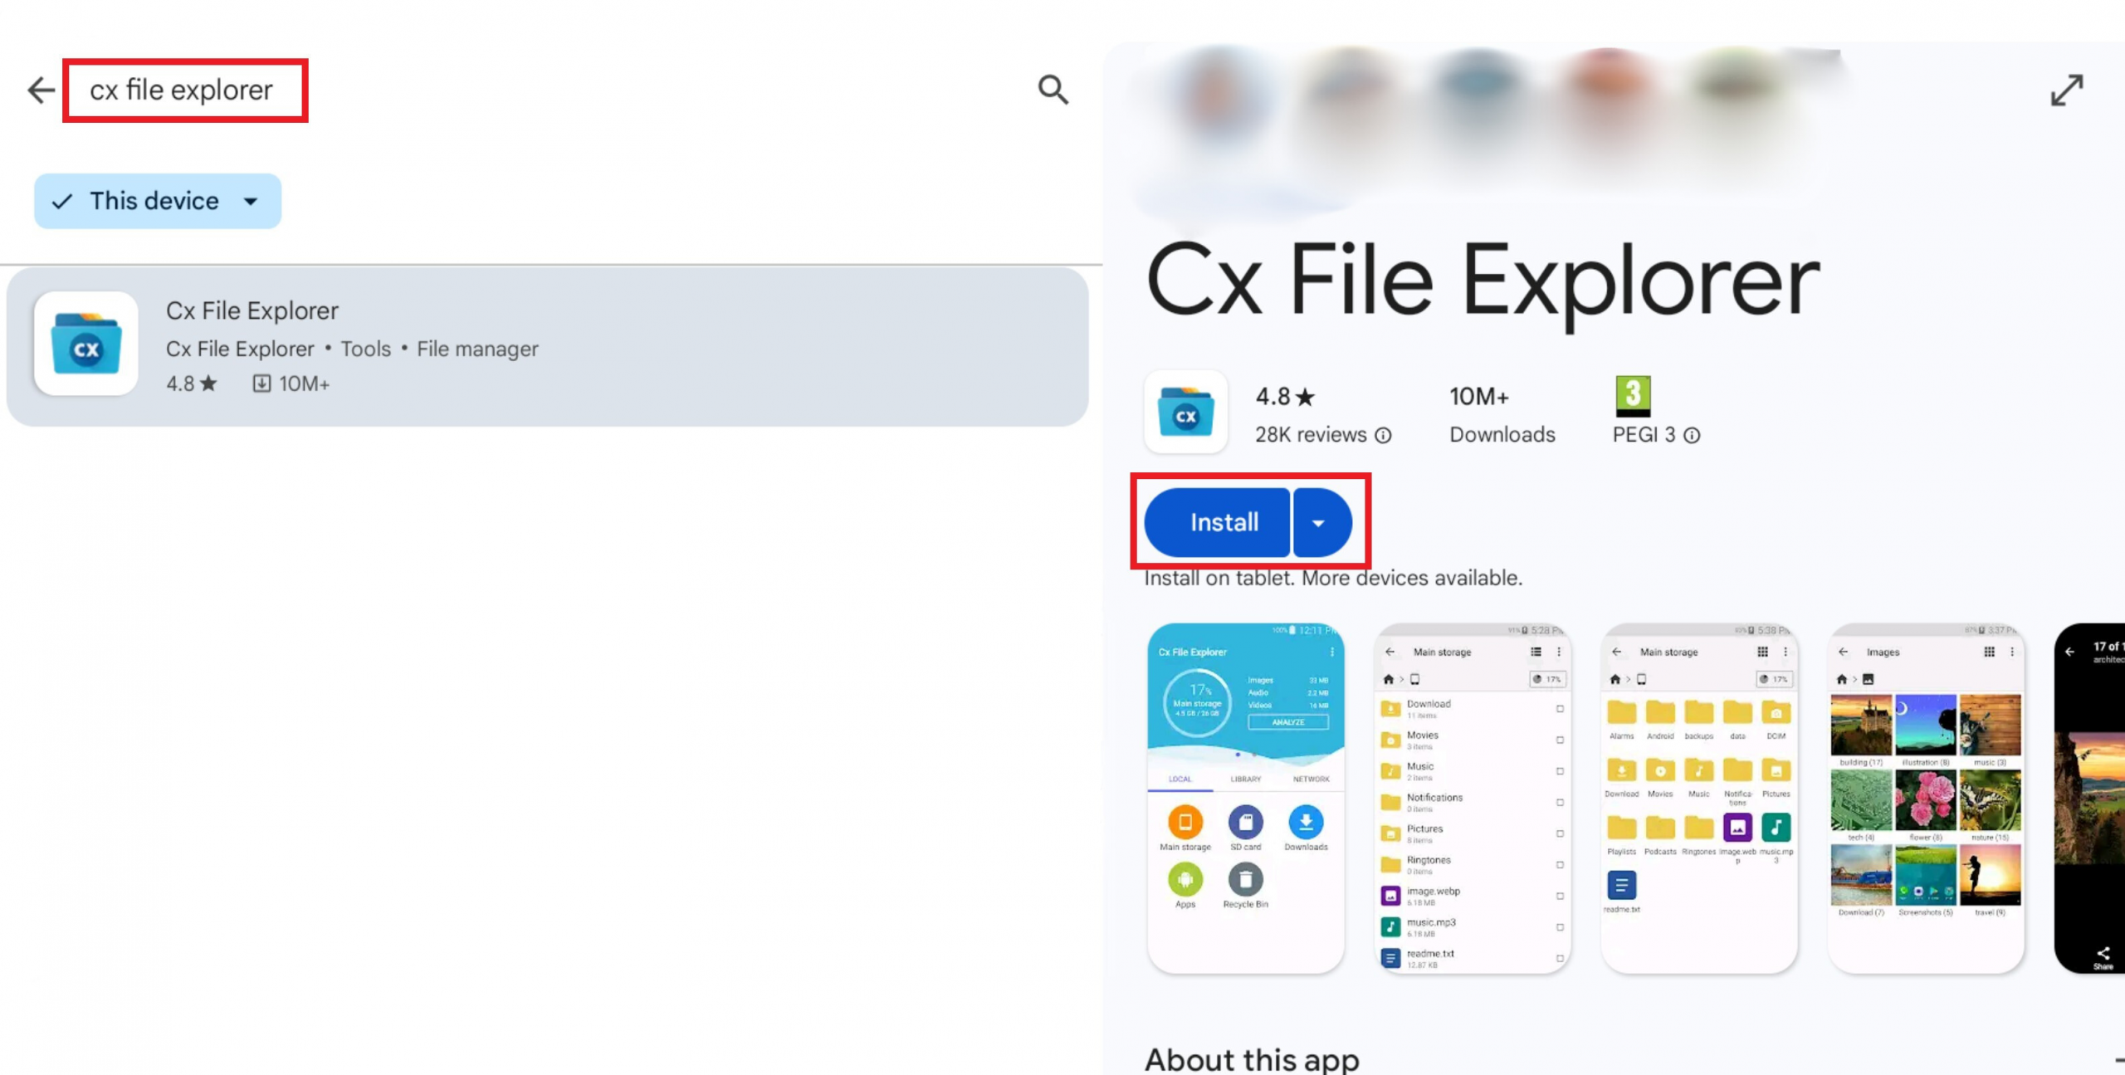Image resolution: width=2125 pixels, height=1075 pixels.
Task: Open the This device filter dropdown
Action: click(x=158, y=201)
